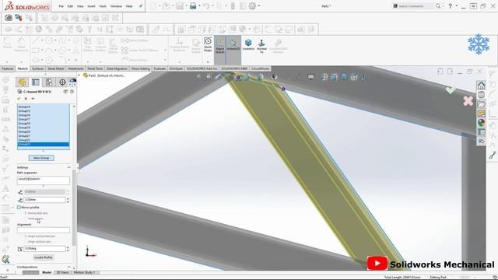The height and width of the screenshot is (280, 498).
Task: Accept structural member with green checkmark
Action: [x=19, y=99]
